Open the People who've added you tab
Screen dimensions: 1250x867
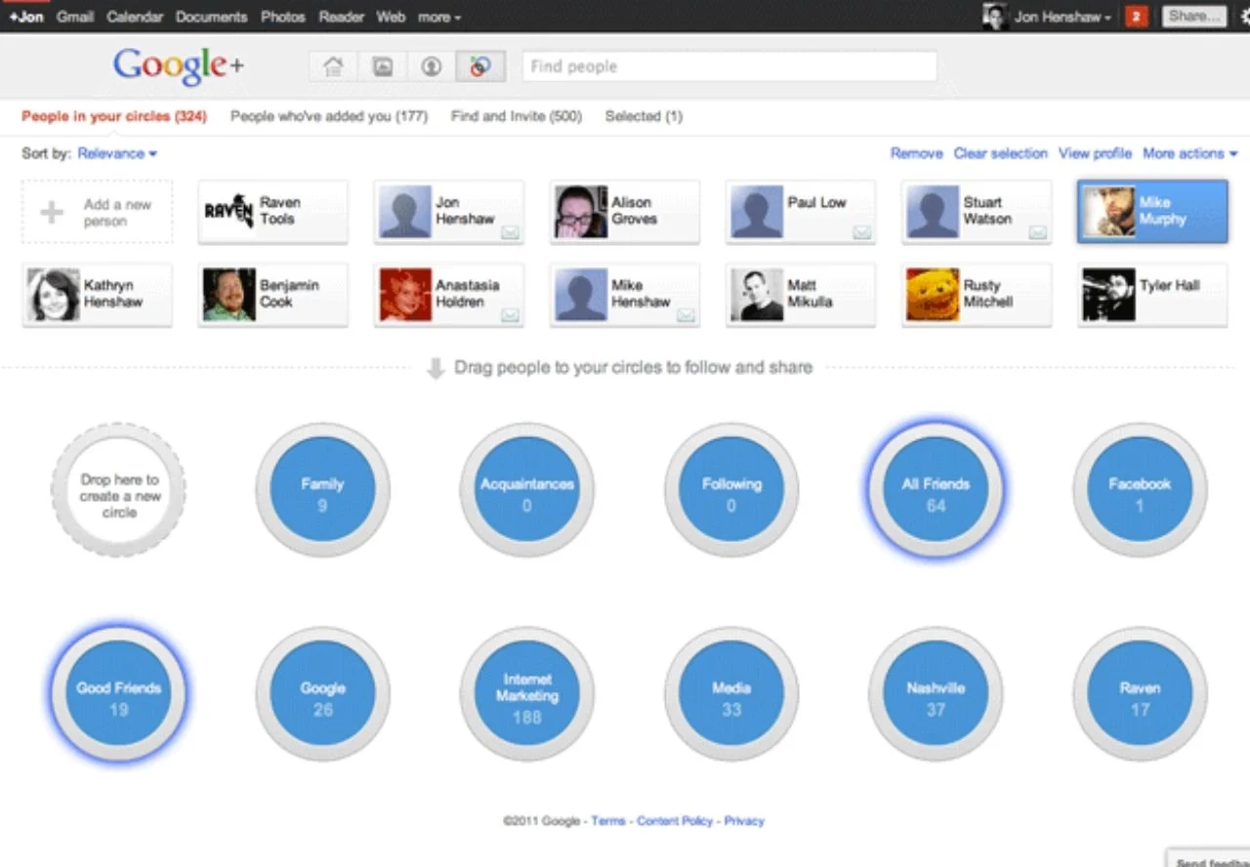coord(329,116)
